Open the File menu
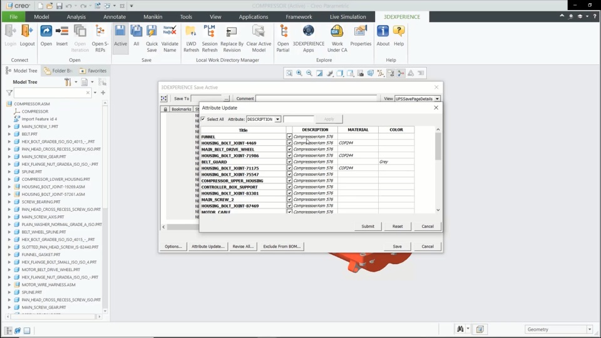The height and width of the screenshot is (338, 601). click(x=13, y=17)
